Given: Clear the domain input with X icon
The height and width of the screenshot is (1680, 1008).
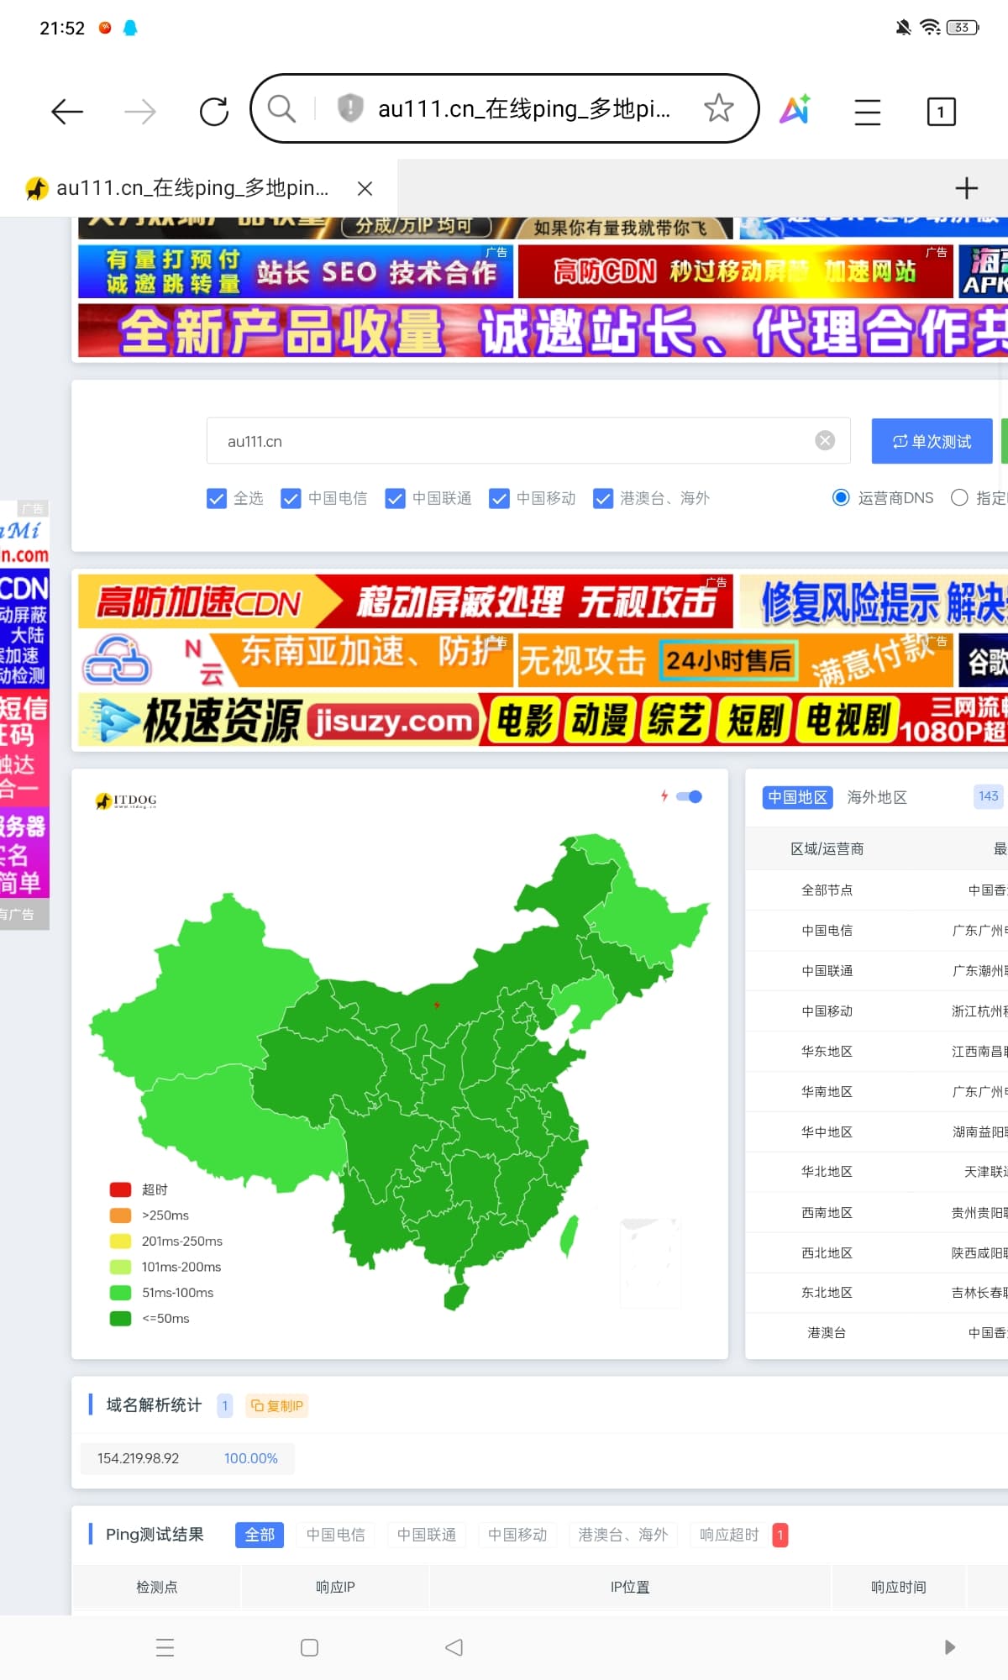Looking at the screenshot, I should (x=826, y=440).
